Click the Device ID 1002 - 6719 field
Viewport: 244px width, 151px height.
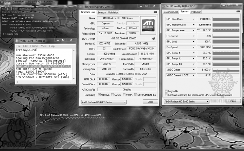(104, 43)
